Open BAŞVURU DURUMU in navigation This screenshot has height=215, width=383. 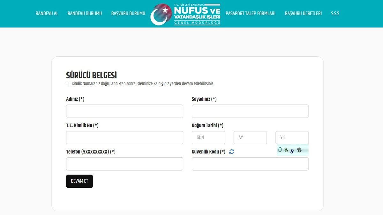pos(128,13)
